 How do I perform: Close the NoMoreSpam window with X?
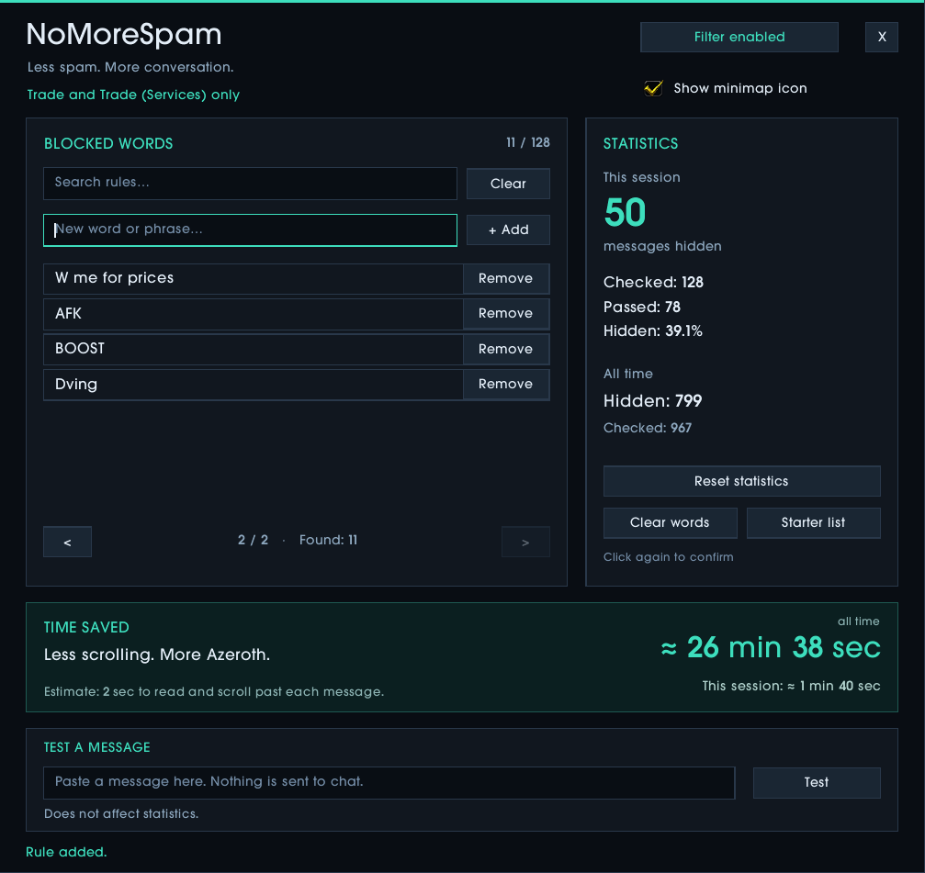coord(881,37)
